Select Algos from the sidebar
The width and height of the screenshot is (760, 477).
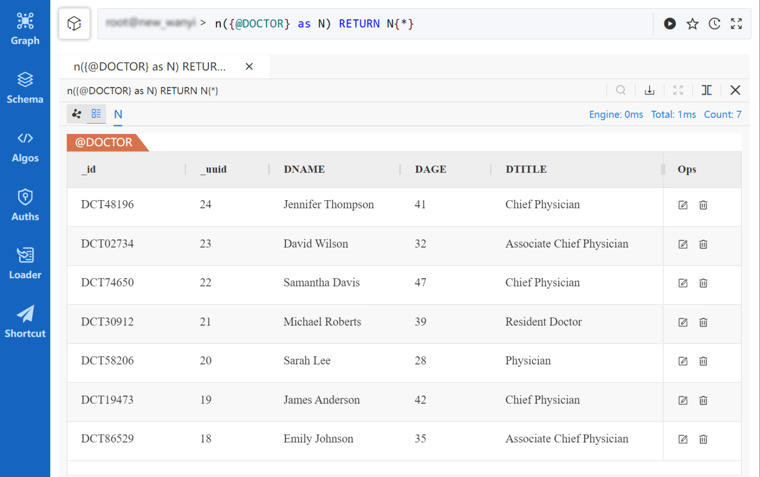point(25,147)
